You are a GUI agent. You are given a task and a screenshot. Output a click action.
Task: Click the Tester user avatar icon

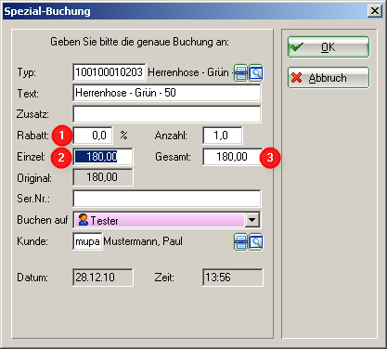(x=83, y=220)
